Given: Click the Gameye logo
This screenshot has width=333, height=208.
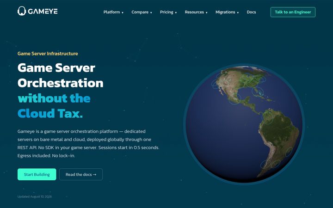Looking at the screenshot, I should tap(37, 11).
